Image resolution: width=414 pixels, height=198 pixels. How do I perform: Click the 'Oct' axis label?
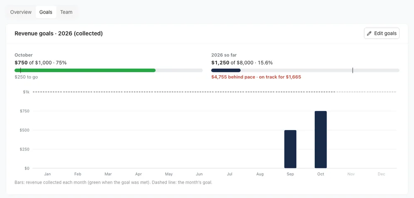coord(321,174)
